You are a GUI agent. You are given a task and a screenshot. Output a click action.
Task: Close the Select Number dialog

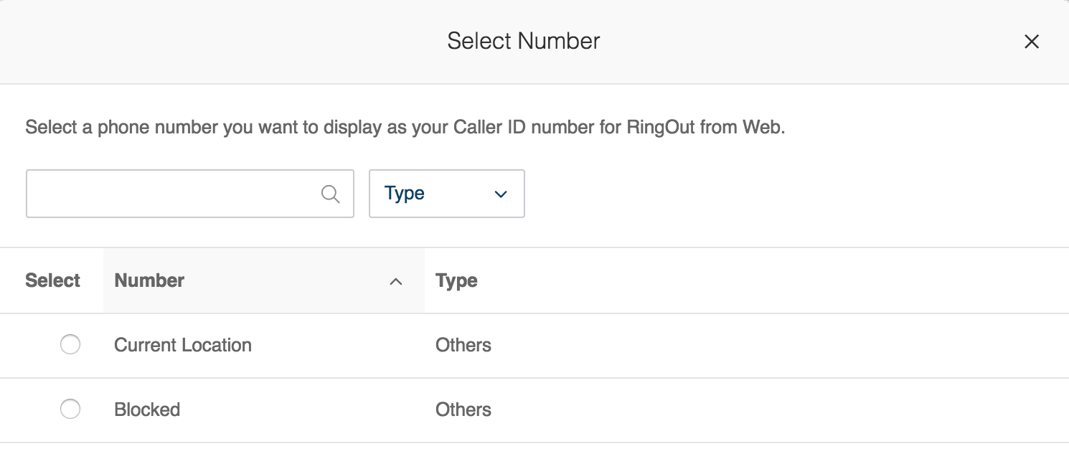click(1031, 42)
